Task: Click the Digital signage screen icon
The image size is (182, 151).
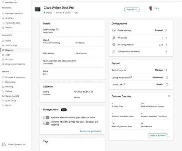Action: (x=114, y=30)
